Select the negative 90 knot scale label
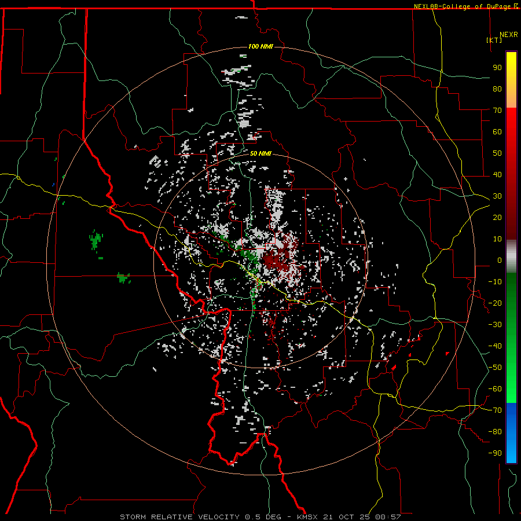The image size is (521, 521). click(495, 453)
